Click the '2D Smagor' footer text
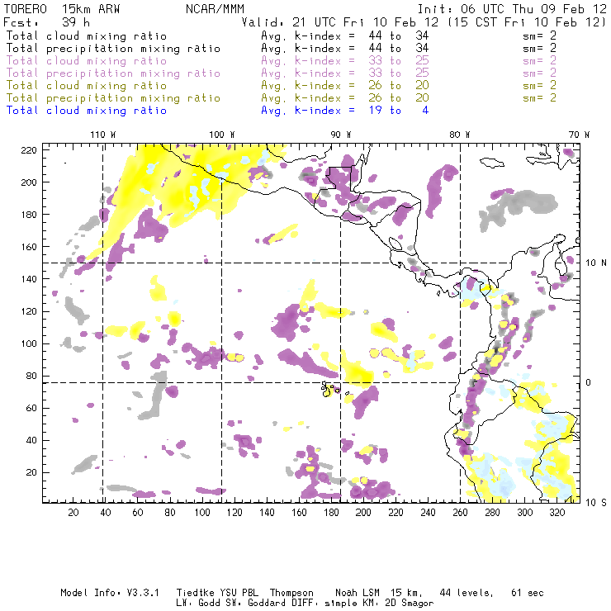The width and height of the screenshot is (611, 611). point(410,604)
